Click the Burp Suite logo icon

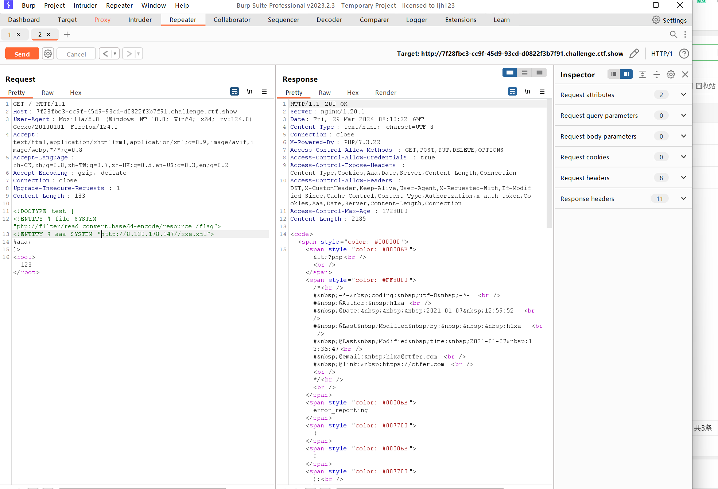[x=8, y=5]
